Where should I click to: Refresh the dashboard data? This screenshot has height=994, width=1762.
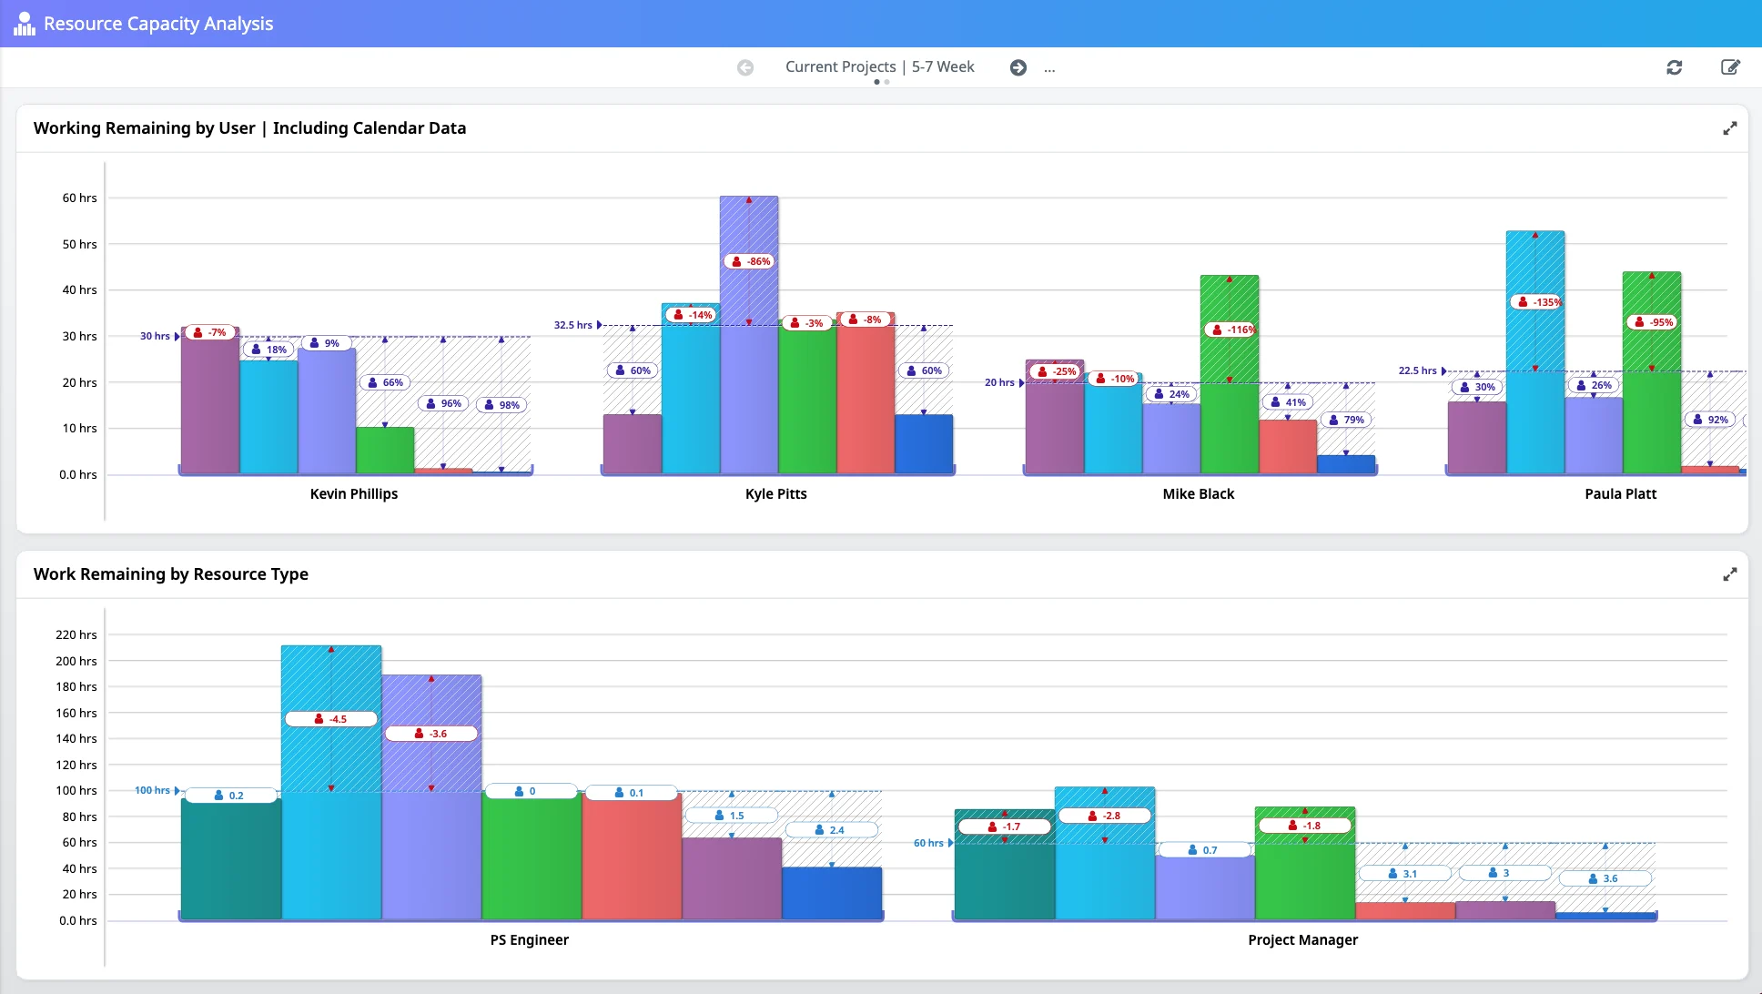[x=1675, y=67]
